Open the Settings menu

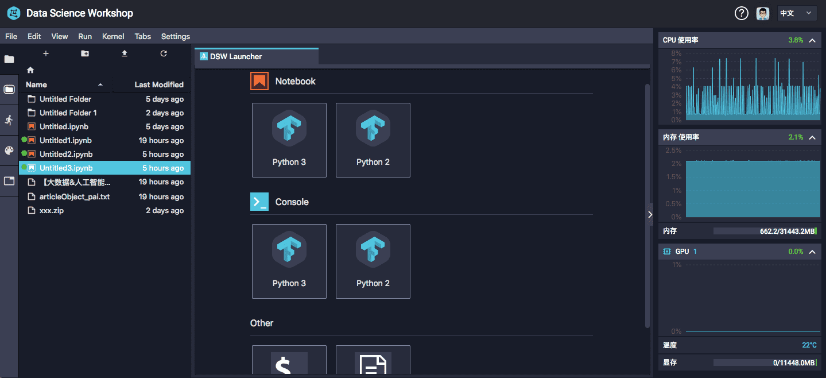pyautogui.click(x=176, y=36)
